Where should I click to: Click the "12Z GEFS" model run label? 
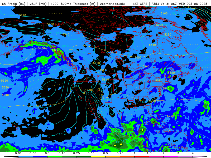140,4
